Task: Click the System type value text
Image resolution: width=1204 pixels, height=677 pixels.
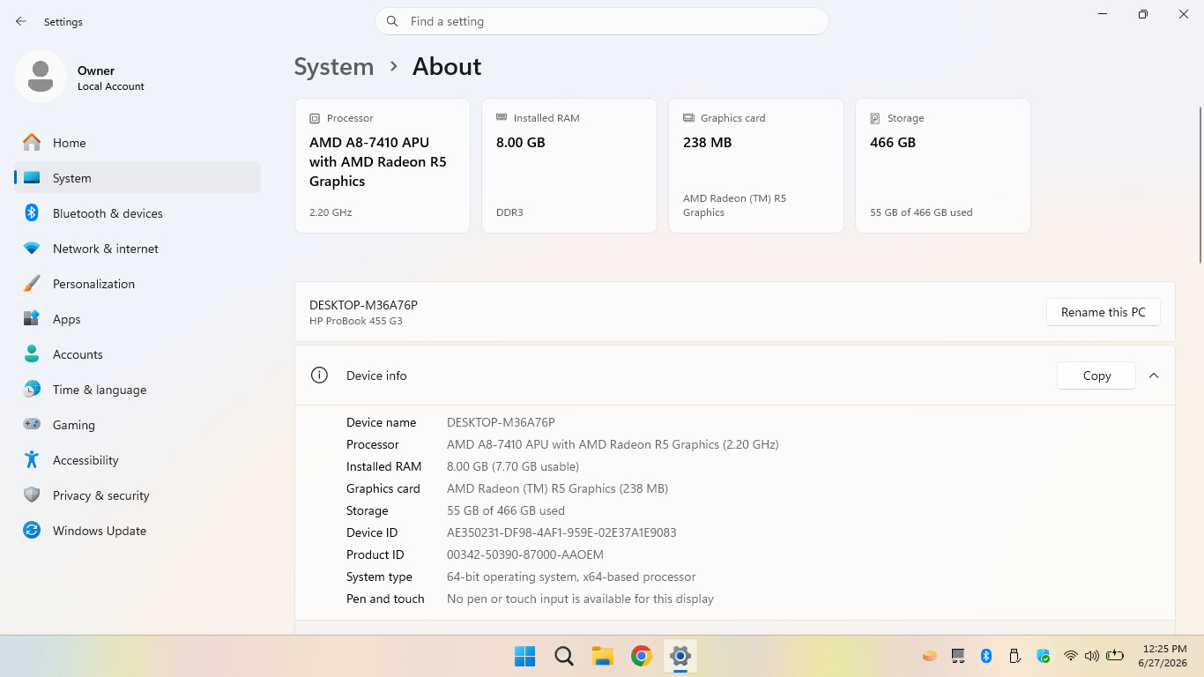Action: pos(571,577)
